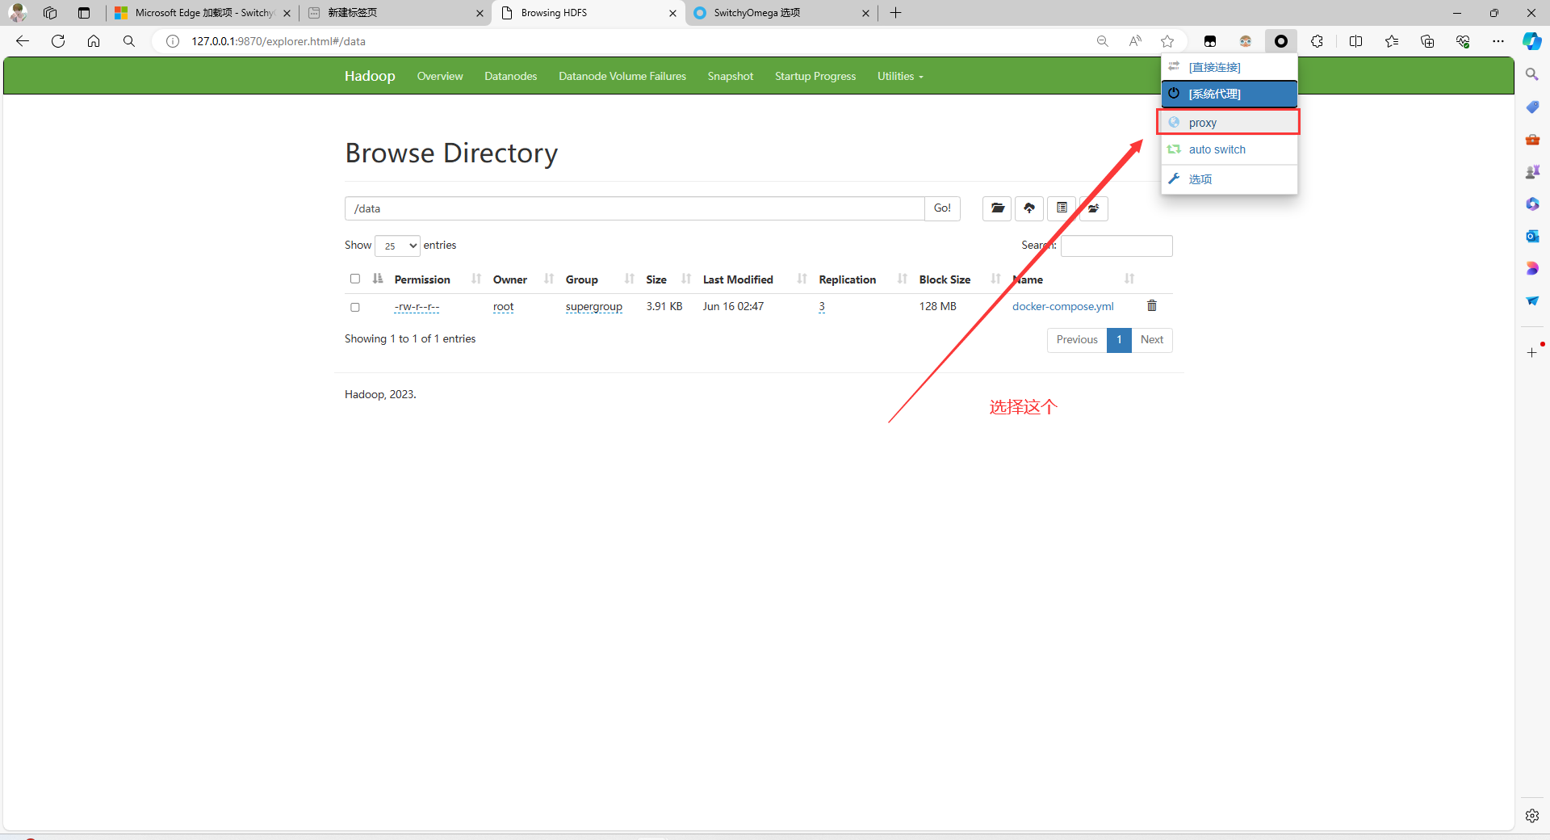
Task: Open the Copilot icon in sidebar
Action: click(x=1532, y=41)
